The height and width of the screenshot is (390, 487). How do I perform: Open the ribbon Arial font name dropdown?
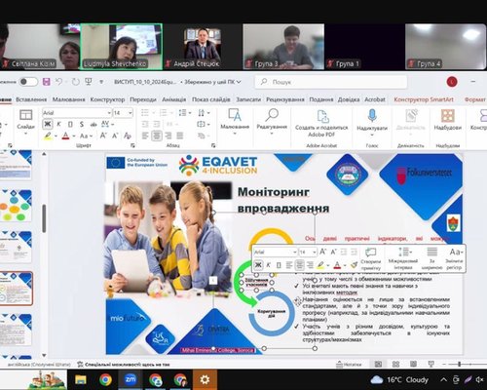[x=109, y=113]
